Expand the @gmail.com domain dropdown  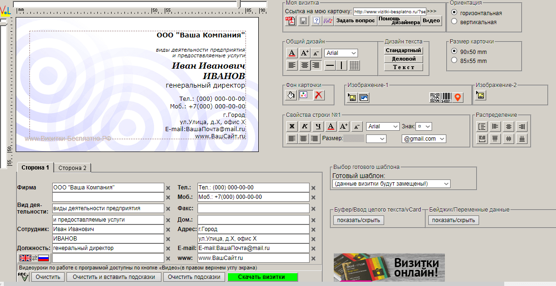click(x=424, y=139)
